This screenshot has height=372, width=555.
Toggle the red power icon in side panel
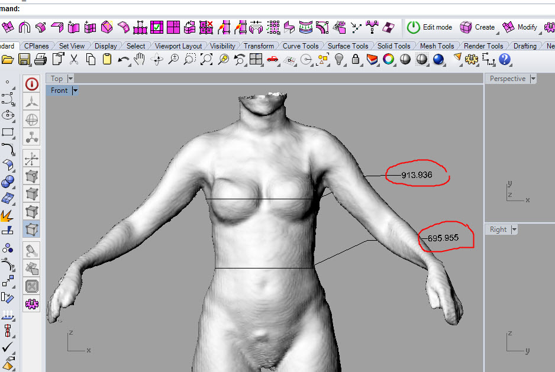[31, 83]
